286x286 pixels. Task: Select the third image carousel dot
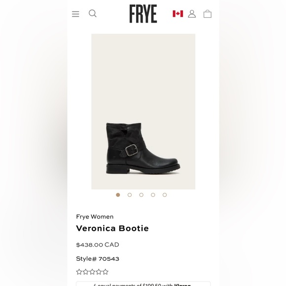click(142, 195)
